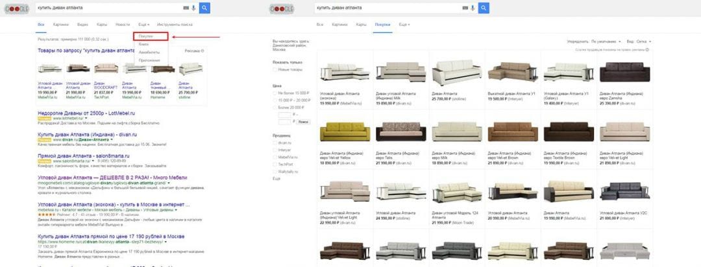Click microphone icon in right Shopping window
Viewport: 701px width, 267px height.
click(x=473, y=8)
